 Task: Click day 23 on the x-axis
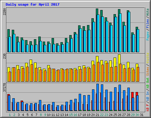tap(106, 115)
